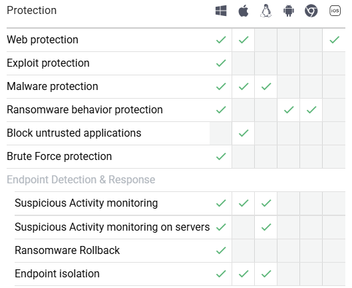
Task: Select the Endpoint Detection & Response heading
Action: (81, 180)
